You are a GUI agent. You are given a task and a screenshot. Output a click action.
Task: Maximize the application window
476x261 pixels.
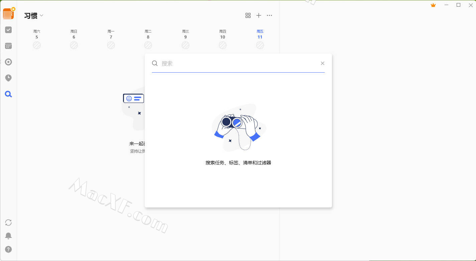coord(459,5)
